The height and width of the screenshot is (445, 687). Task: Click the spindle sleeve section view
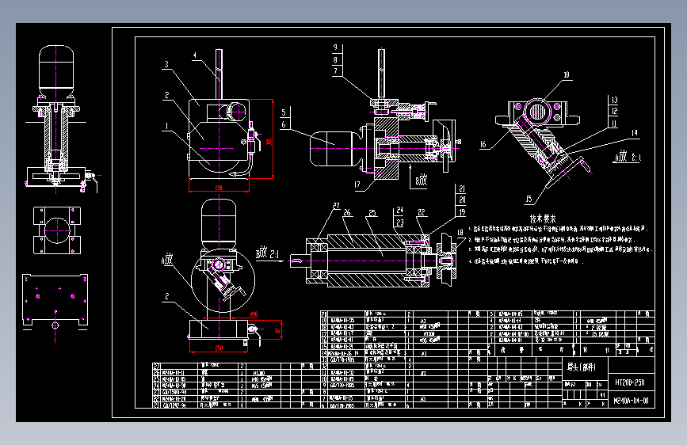point(372,261)
